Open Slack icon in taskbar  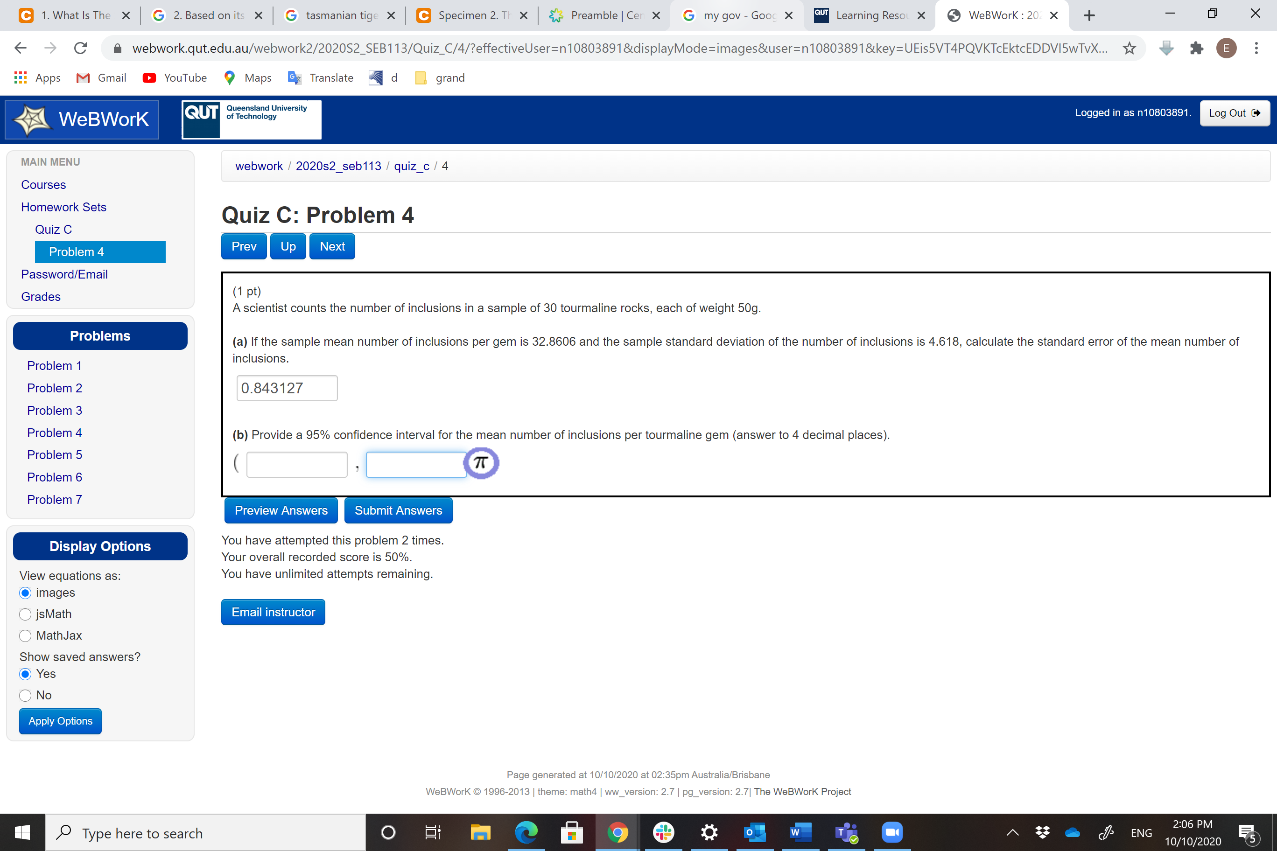pyautogui.click(x=664, y=832)
